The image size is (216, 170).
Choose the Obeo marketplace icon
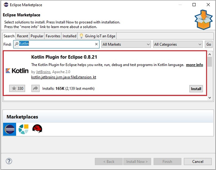pos(24,129)
